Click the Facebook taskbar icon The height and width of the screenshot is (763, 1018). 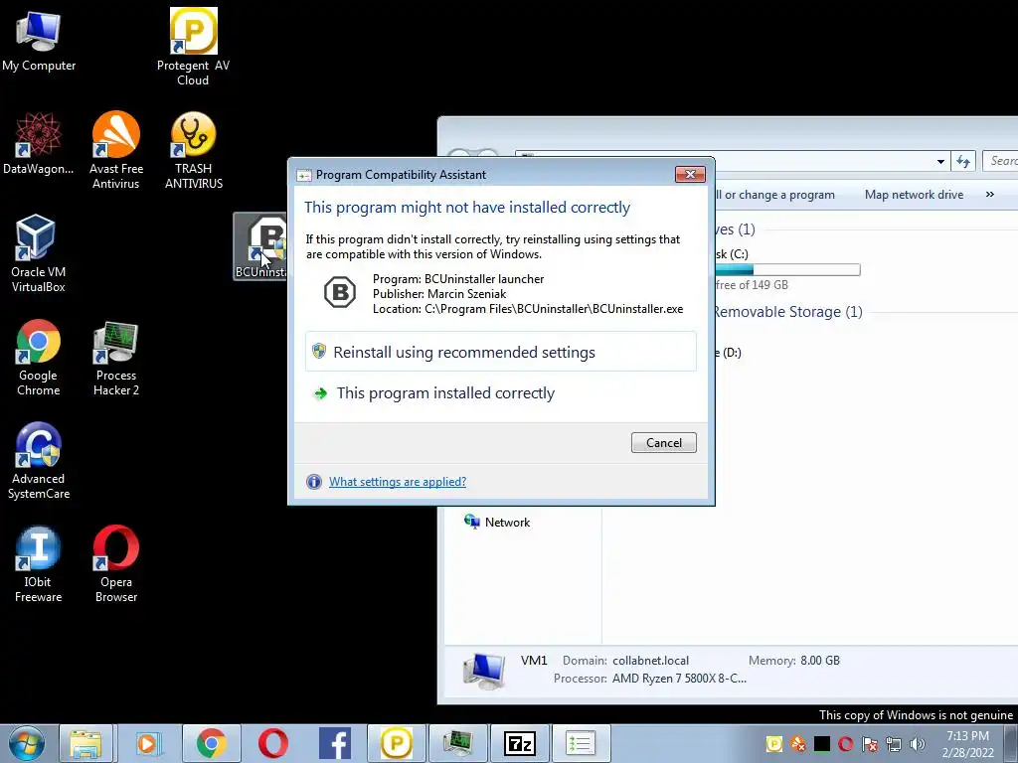pos(335,743)
